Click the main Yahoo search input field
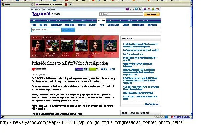The image size is (215, 134). coord(121,14)
